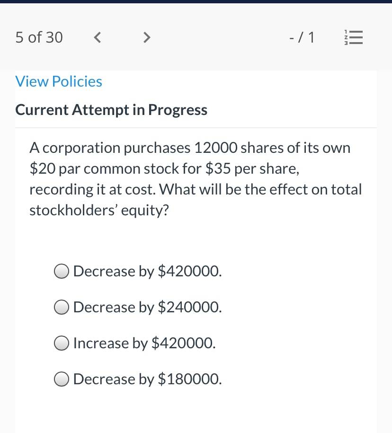392x433 pixels.
Task: Open the numbered question list icon
Action: tap(353, 37)
